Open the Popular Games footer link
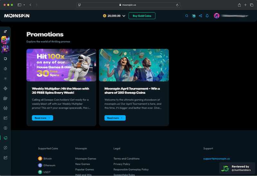Viewport: 257px width, 176px height. click(x=84, y=170)
